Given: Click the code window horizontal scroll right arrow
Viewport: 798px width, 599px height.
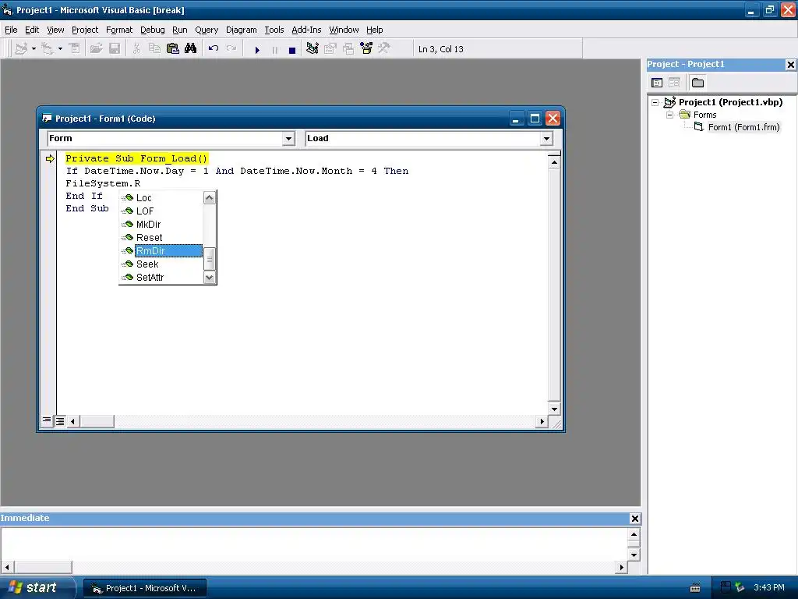Looking at the screenshot, I should click(x=542, y=421).
